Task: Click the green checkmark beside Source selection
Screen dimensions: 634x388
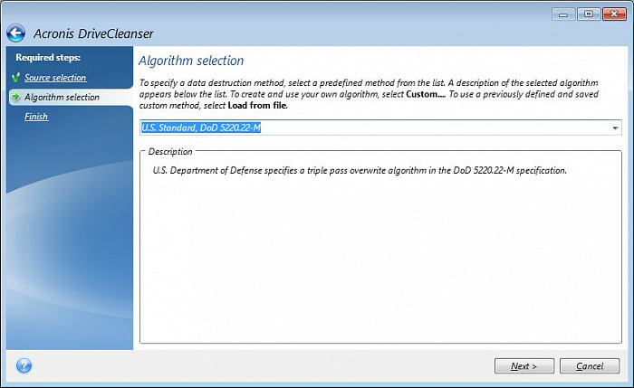Action: 15,78
